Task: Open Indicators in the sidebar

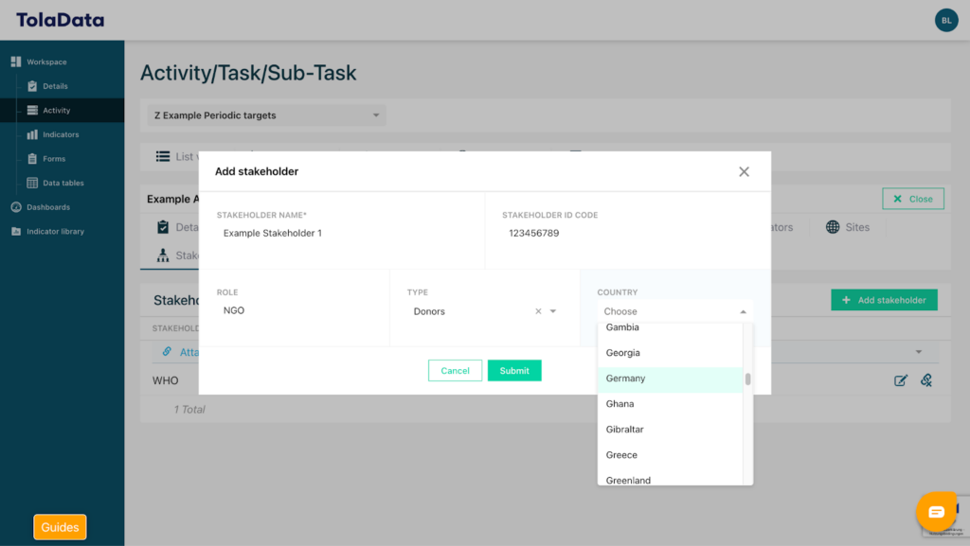Action: [x=61, y=134]
